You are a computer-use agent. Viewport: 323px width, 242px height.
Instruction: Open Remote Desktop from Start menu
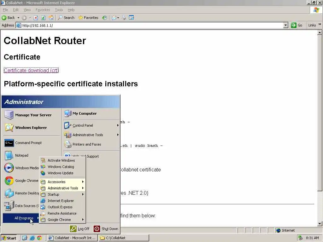pos(21,193)
